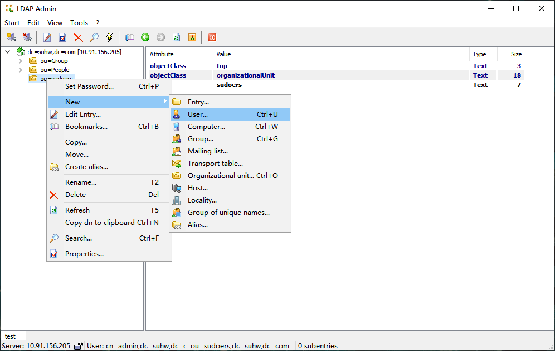This screenshot has height=351, width=555.
Task: Open the Tools menu
Action: tap(79, 23)
